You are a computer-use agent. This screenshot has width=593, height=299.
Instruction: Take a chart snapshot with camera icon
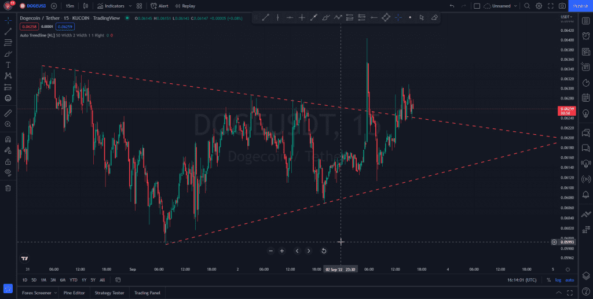click(x=562, y=6)
